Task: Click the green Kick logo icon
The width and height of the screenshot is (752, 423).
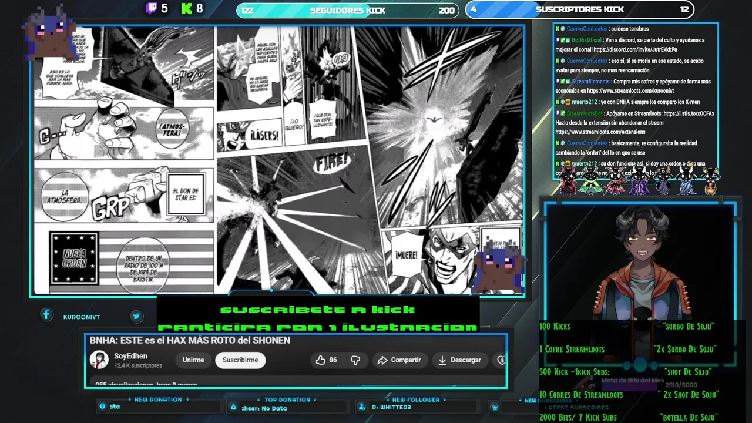Action: (187, 8)
